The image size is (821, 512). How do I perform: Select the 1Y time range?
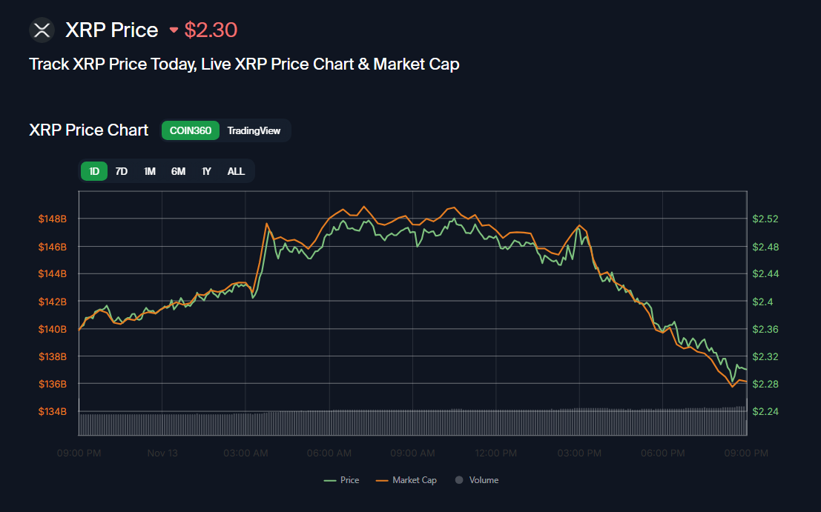point(207,171)
